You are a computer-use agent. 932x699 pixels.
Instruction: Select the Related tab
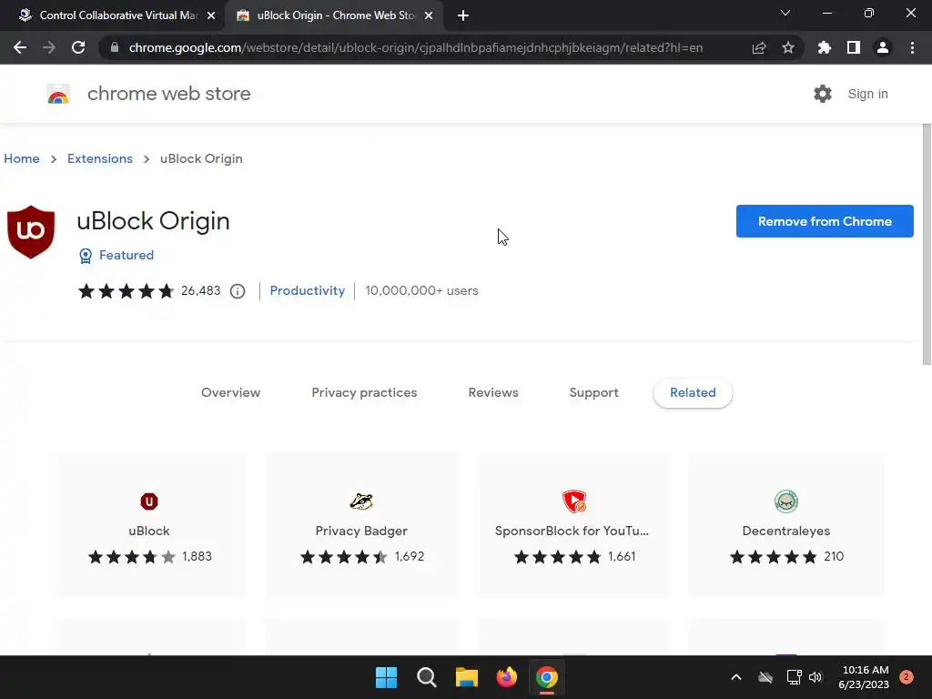693,393
